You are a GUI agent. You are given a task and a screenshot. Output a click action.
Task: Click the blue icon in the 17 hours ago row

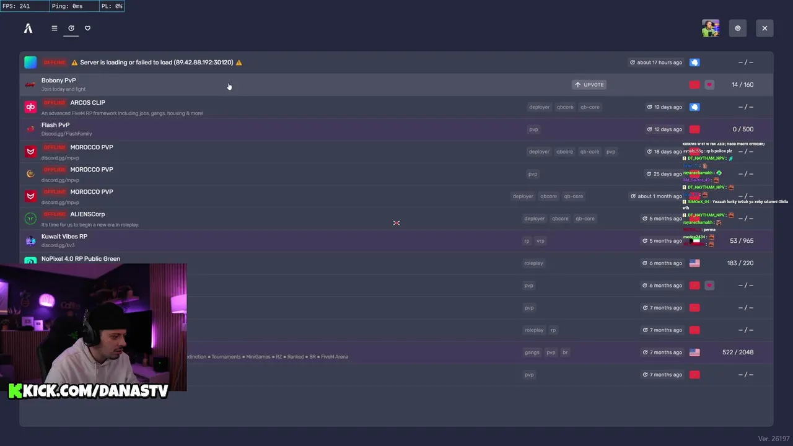(694, 63)
